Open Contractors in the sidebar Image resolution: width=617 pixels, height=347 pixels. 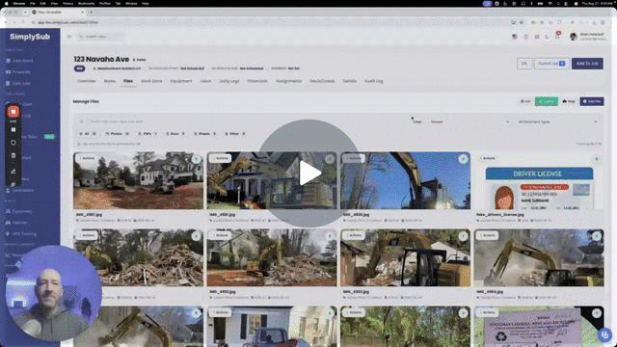tap(19, 191)
